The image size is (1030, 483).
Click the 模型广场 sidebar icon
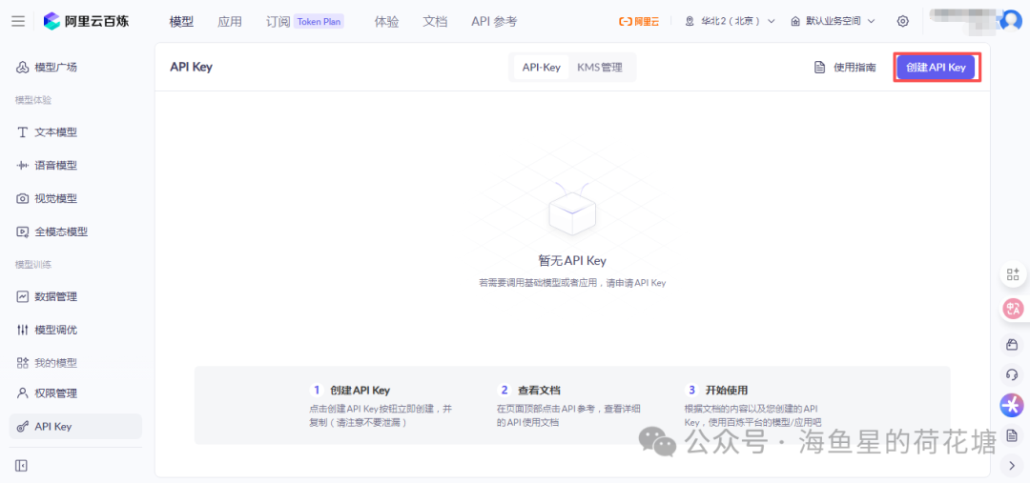click(22, 67)
